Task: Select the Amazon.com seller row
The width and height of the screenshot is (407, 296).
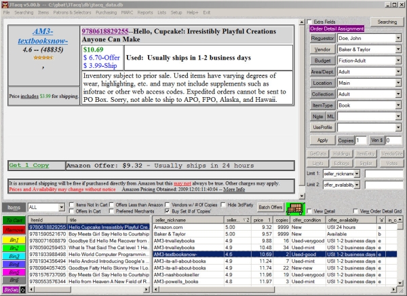Action: click(274, 227)
